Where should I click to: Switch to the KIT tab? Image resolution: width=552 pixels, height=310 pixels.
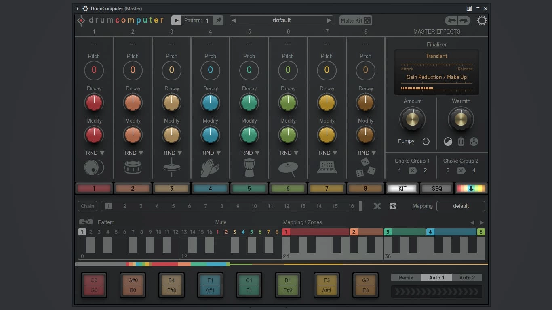(x=402, y=189)
